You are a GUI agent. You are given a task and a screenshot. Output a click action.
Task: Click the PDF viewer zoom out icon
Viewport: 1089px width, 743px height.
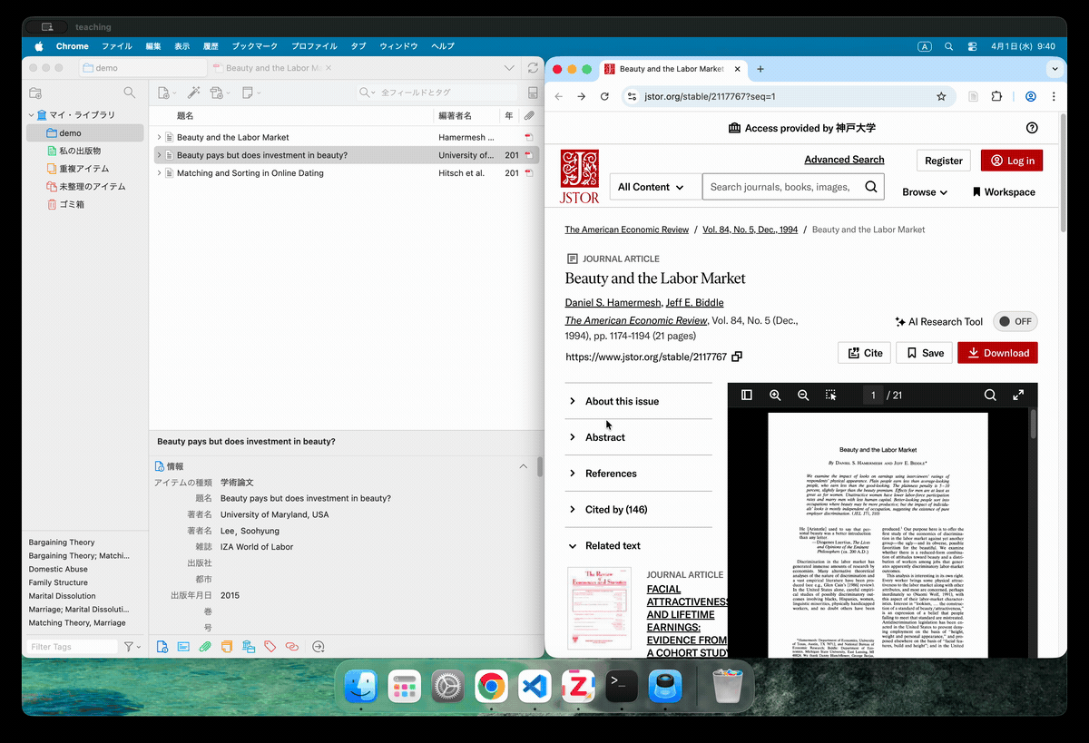click(x=803, y=396)
